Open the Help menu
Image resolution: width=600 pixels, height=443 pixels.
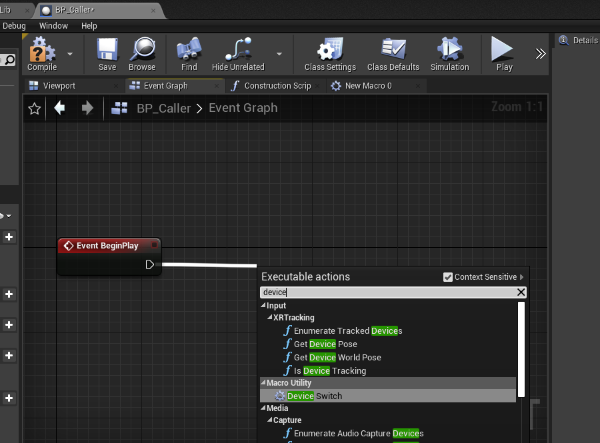89,25
